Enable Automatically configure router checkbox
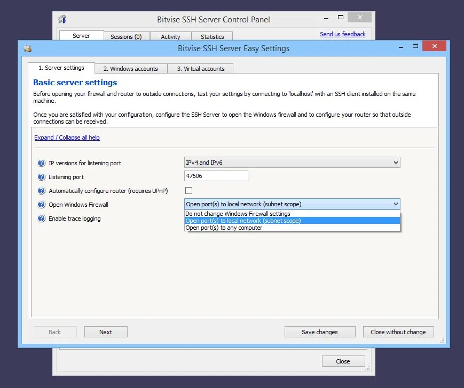Screen dimensions: 464x388 tap(188, 190)
